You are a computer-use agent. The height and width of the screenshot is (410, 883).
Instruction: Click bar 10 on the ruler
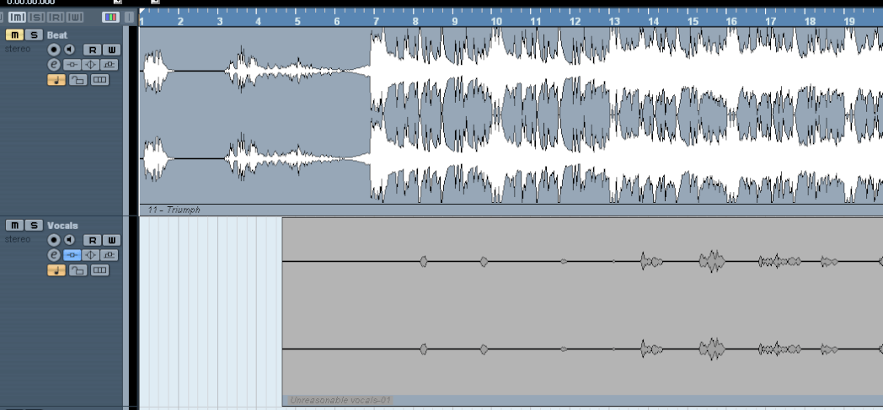495,21
